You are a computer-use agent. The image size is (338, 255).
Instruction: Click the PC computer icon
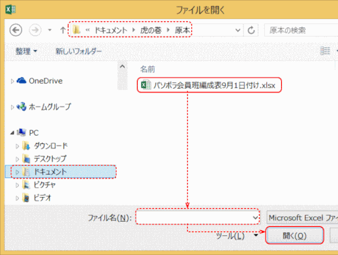point(22,132)
